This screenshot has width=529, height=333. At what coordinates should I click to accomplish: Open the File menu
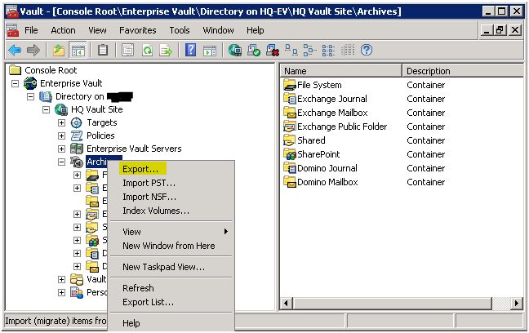point(31,30)
